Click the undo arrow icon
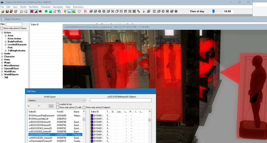The width and height of the screenshot is (267, 143). [x=21, y=11]
